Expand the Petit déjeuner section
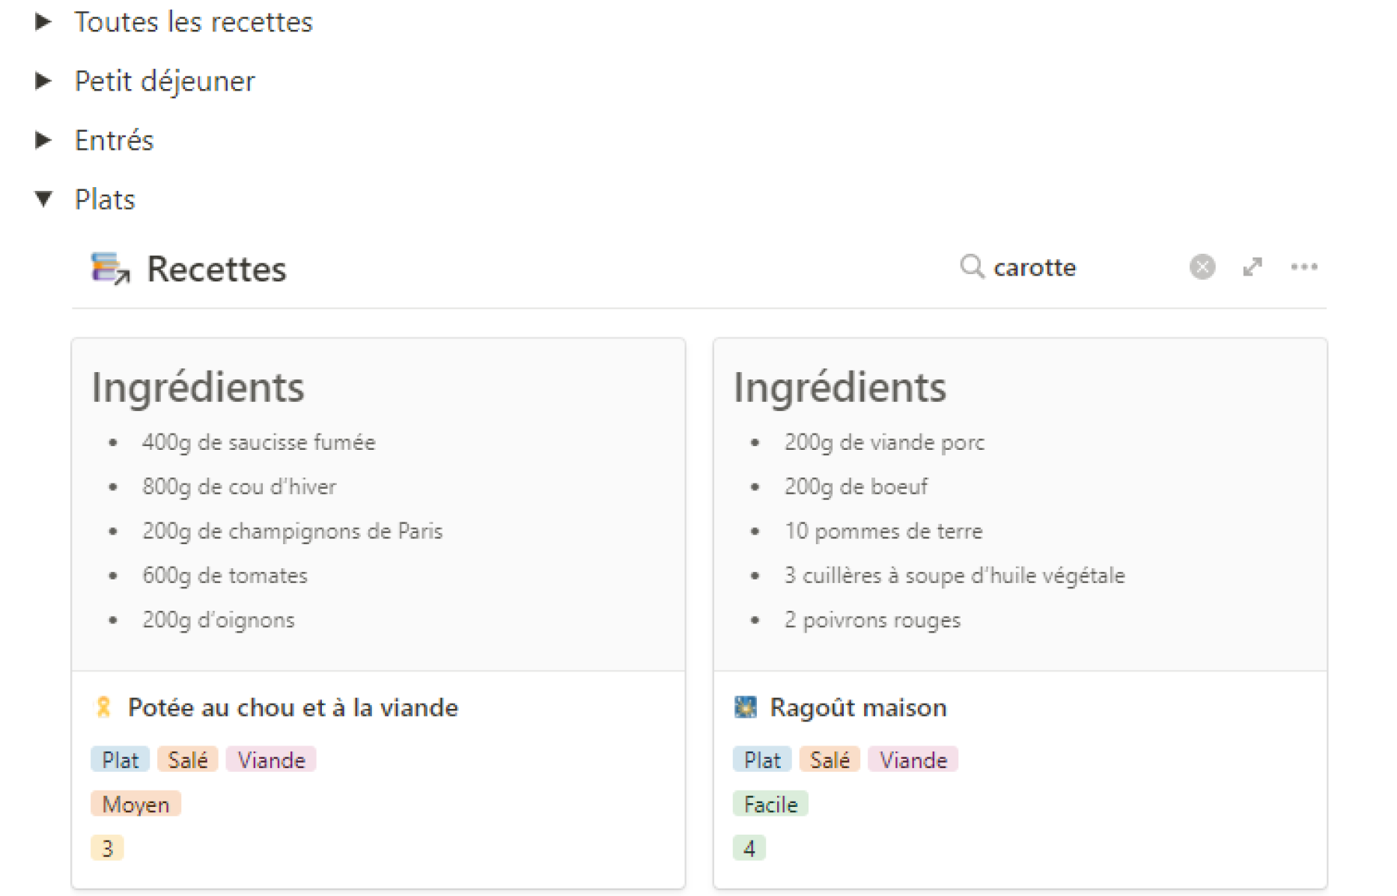The height and width of the screenshot is (896, 1397). tap(43, 81)
